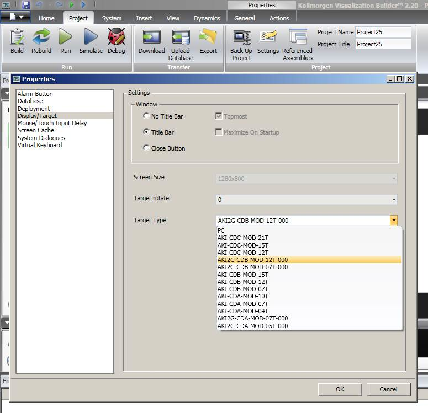Click the Download transfer icon
Screen dimensions: 428x413
click(152, 37)
